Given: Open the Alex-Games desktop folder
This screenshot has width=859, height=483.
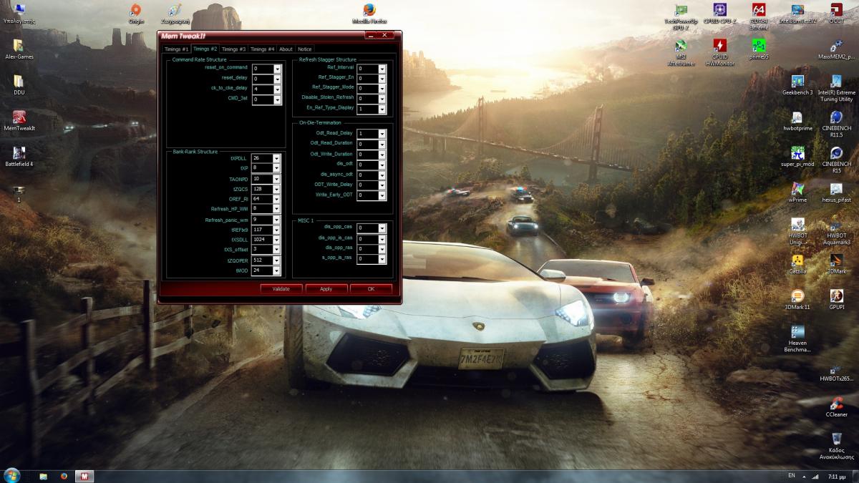Looking at the screenshot, I should coord(19,49).
